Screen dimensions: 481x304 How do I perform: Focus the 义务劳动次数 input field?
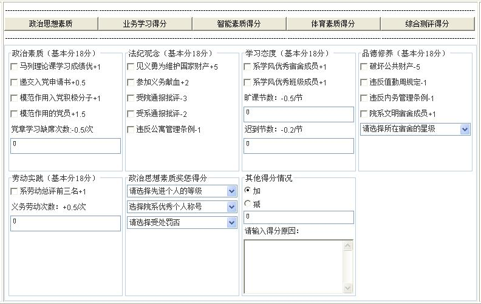tap(66, 223)
